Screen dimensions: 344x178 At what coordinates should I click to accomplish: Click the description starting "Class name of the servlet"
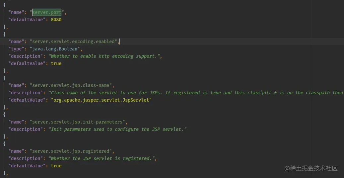196,93
